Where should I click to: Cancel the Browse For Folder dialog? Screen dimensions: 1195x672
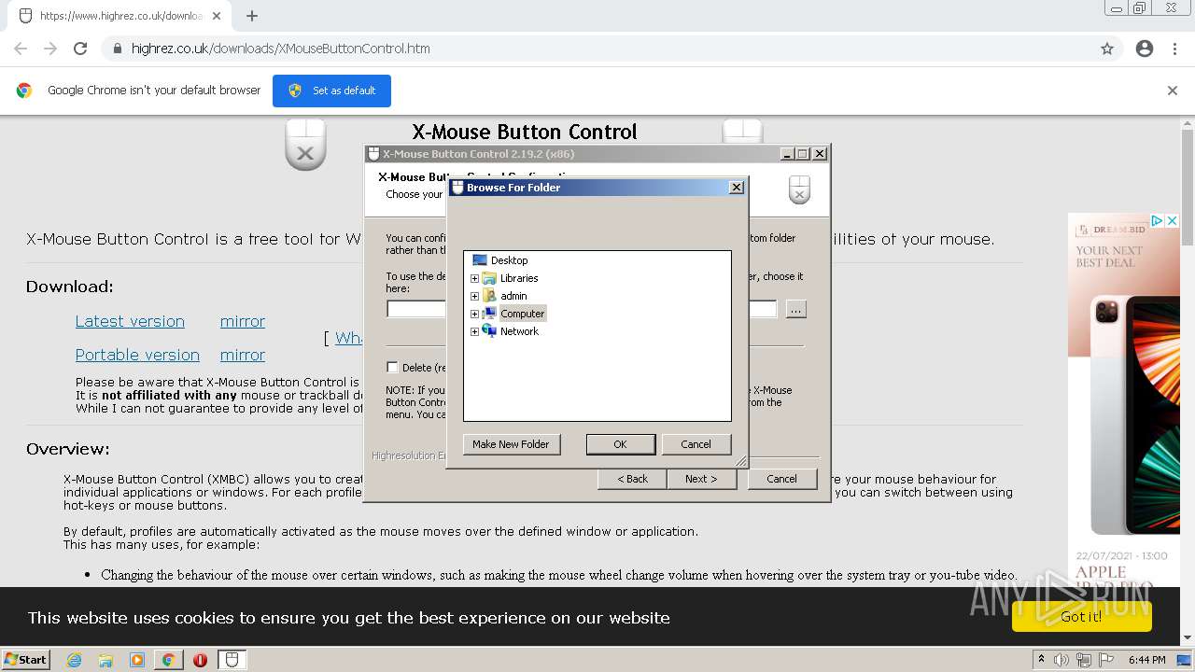pos(696,444)
